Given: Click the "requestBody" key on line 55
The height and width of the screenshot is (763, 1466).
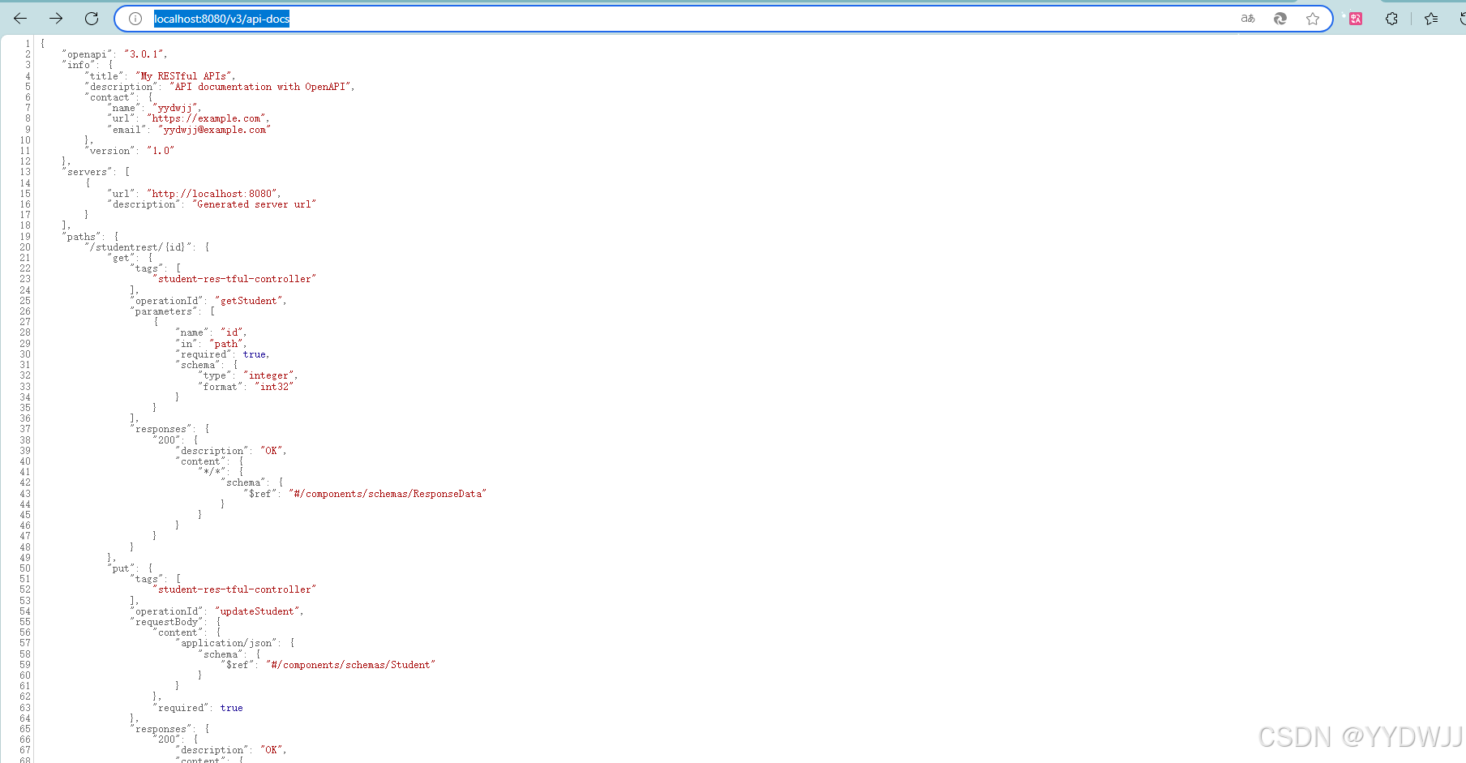Looking at the screenshot, I should click(167, 622).
